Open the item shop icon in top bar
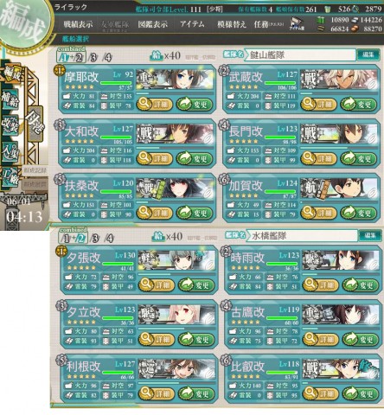 pos(297,24)
